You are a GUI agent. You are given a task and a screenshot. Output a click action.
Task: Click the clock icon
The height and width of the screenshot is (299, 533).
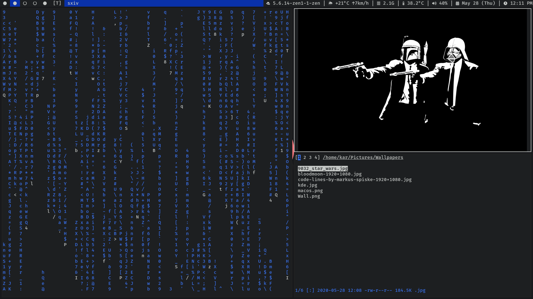click(506, 3)
